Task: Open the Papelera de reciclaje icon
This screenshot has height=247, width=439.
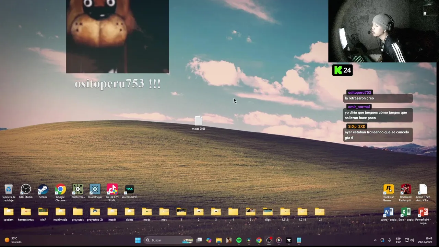Action: click(x=9, y=193)
